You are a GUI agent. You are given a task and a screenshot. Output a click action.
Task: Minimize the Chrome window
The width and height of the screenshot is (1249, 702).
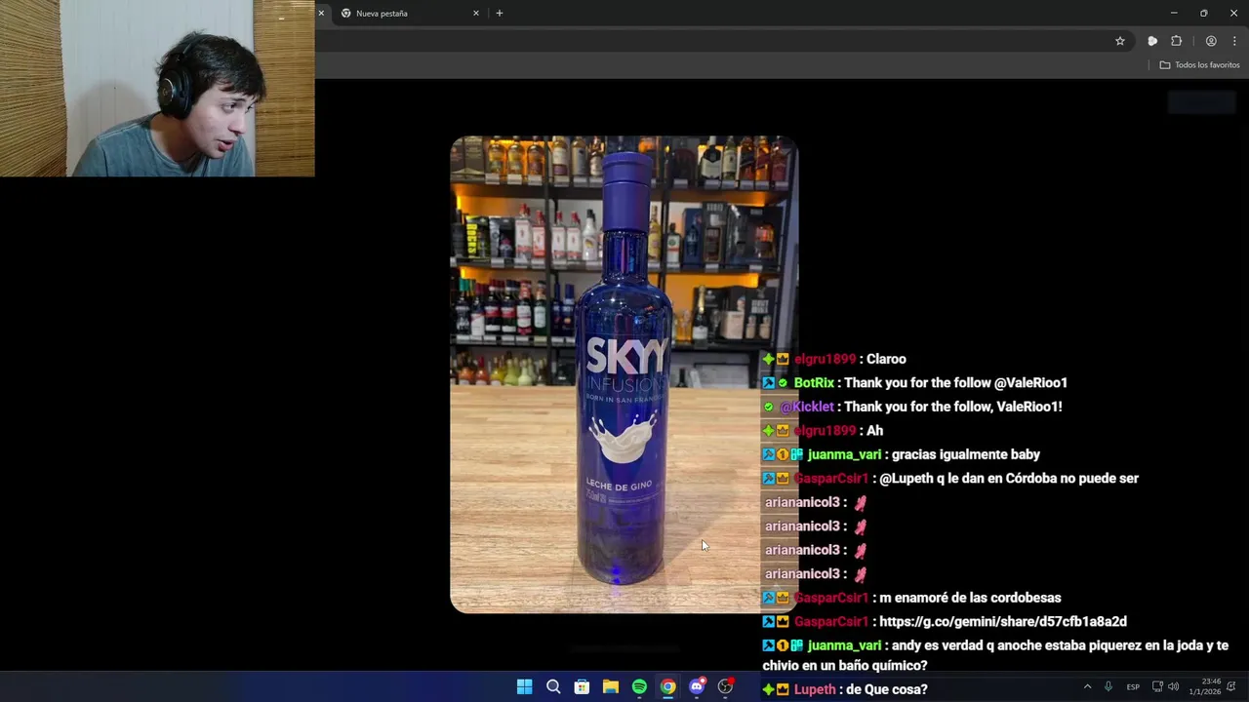(1174, 13)
